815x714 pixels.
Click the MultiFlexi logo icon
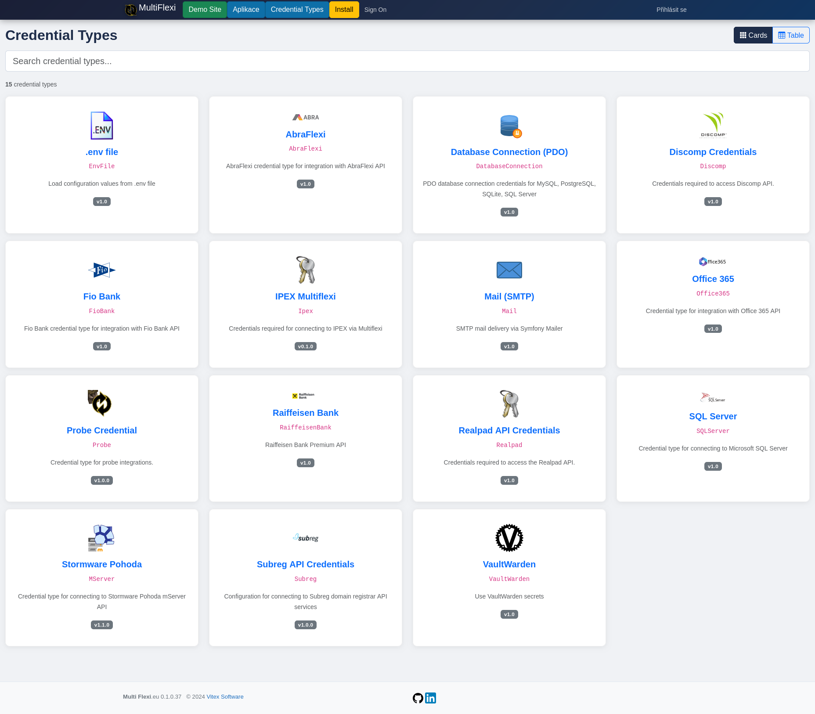point(130,10)
